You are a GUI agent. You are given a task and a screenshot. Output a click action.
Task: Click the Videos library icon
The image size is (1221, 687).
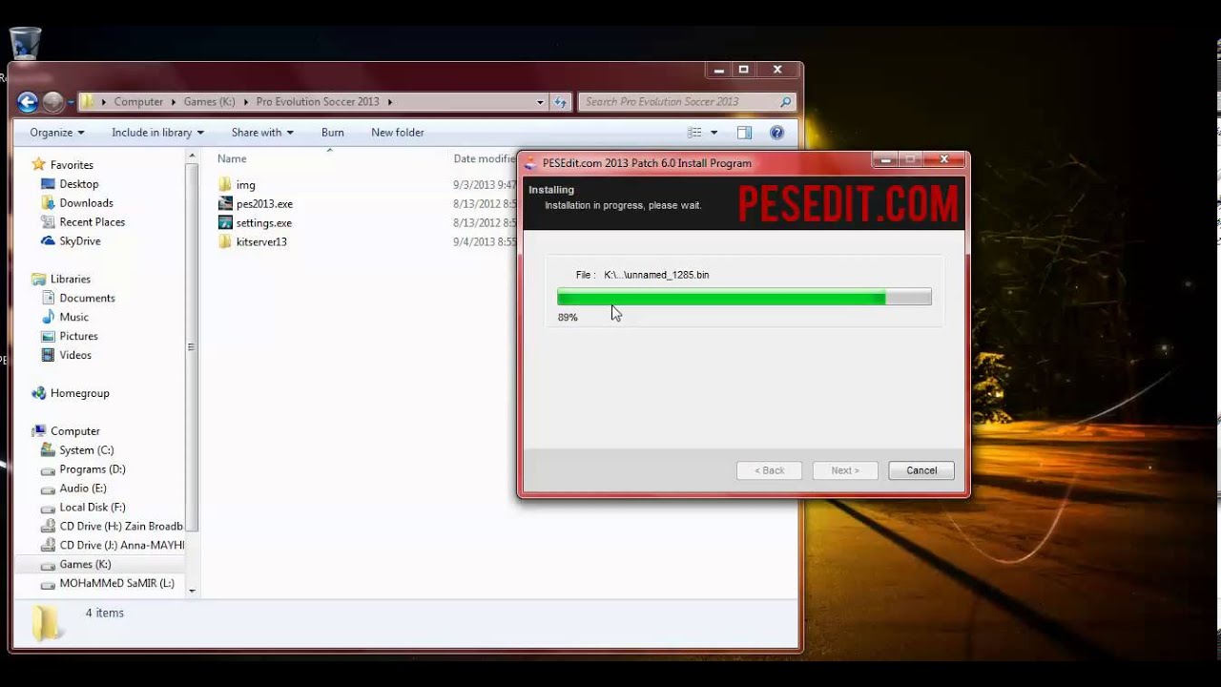pos(49,355)
